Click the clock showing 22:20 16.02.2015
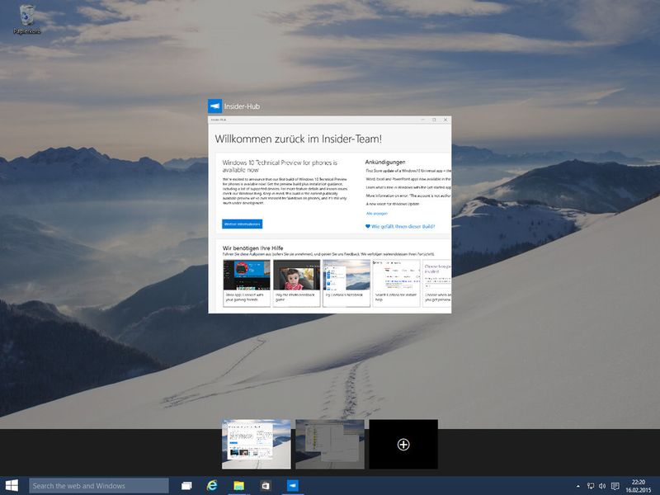This screenshot has height=495, width=660. [638, 486]
